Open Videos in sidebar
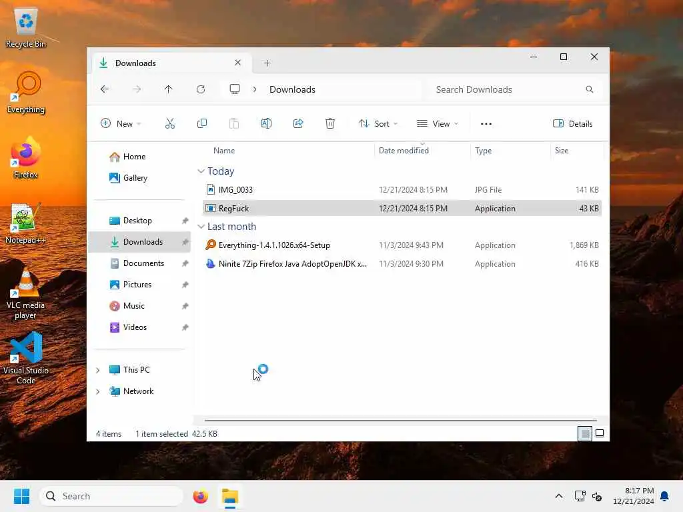The height and width of the screenshot is (512, 683). click(x=139, y=327)
